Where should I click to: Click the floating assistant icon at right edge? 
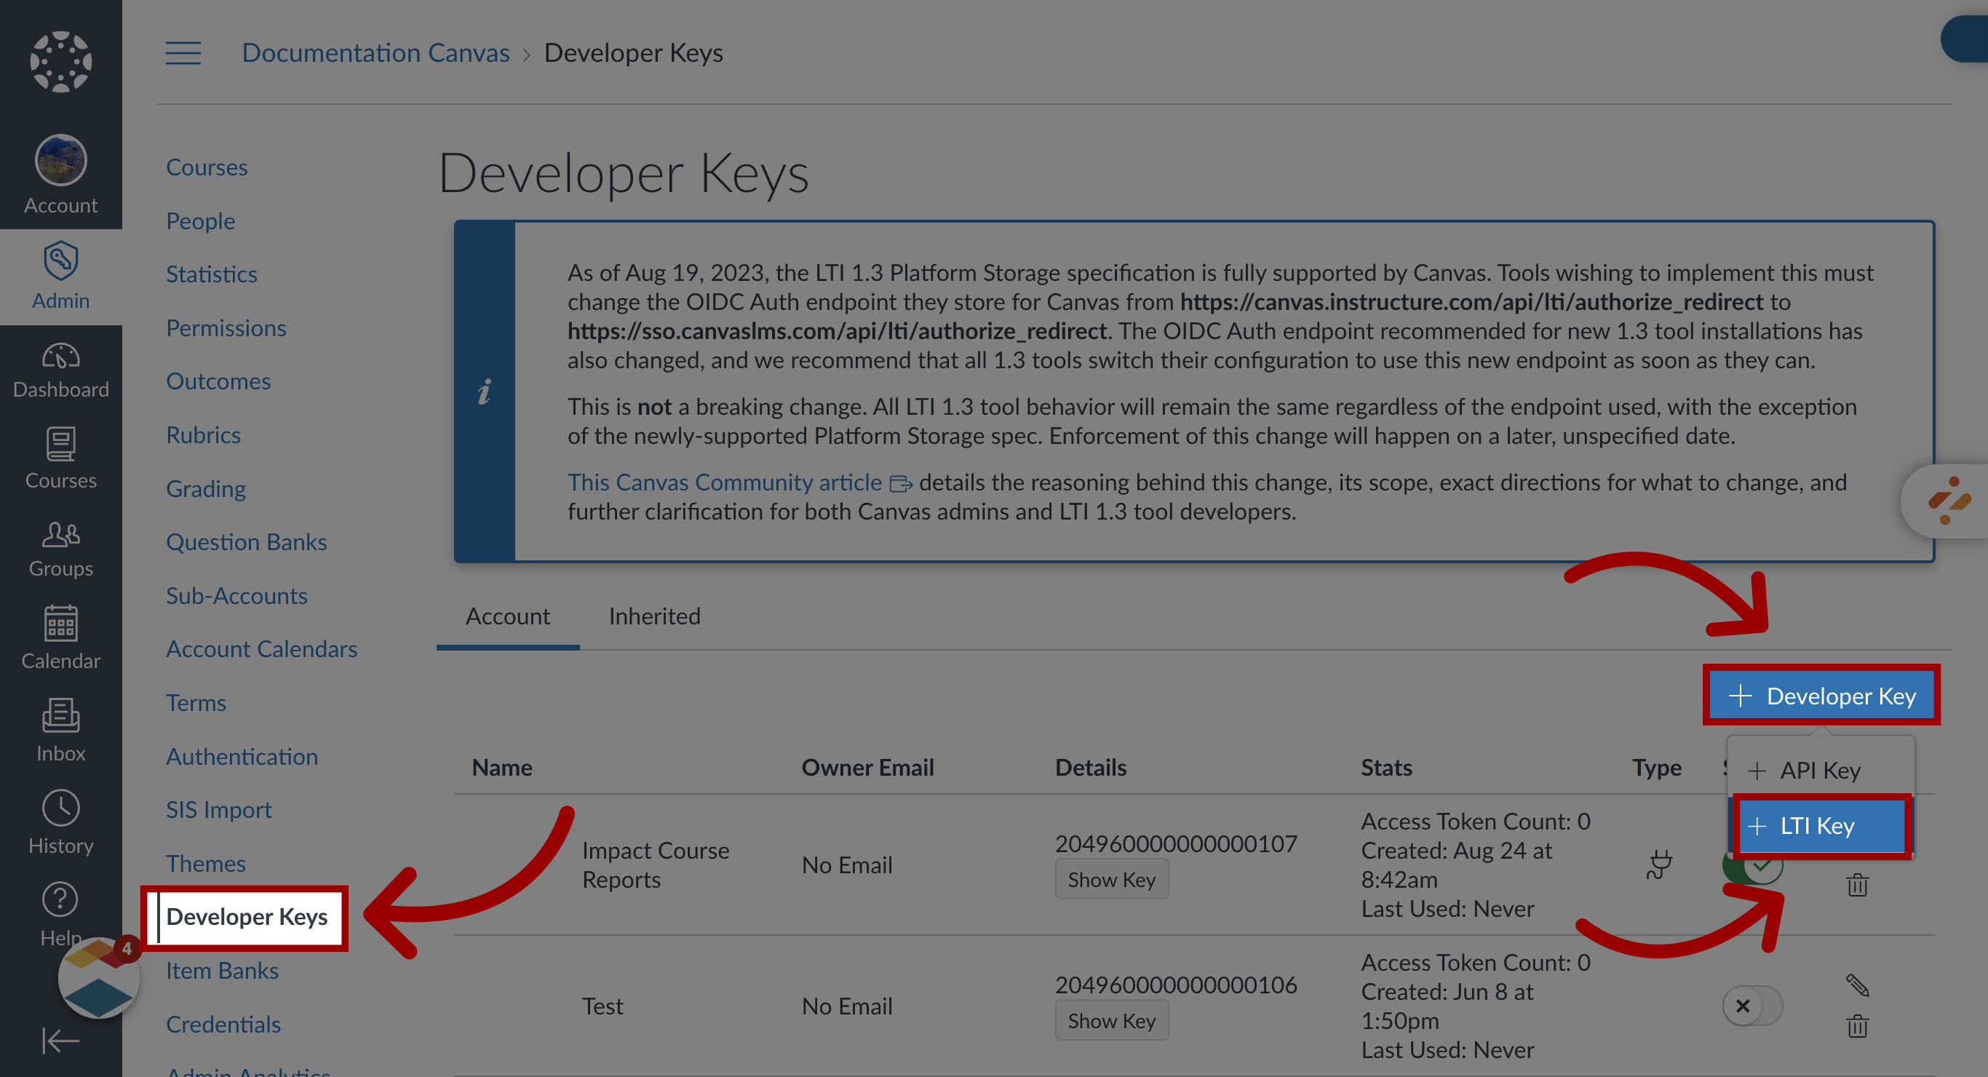tap(1949, 501)
